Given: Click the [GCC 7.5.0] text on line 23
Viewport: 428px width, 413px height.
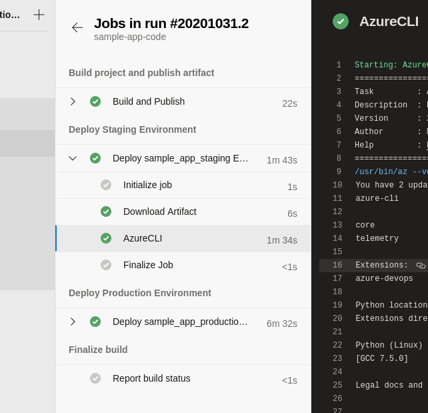Looking at the screenshot, I should pos(381,358).
